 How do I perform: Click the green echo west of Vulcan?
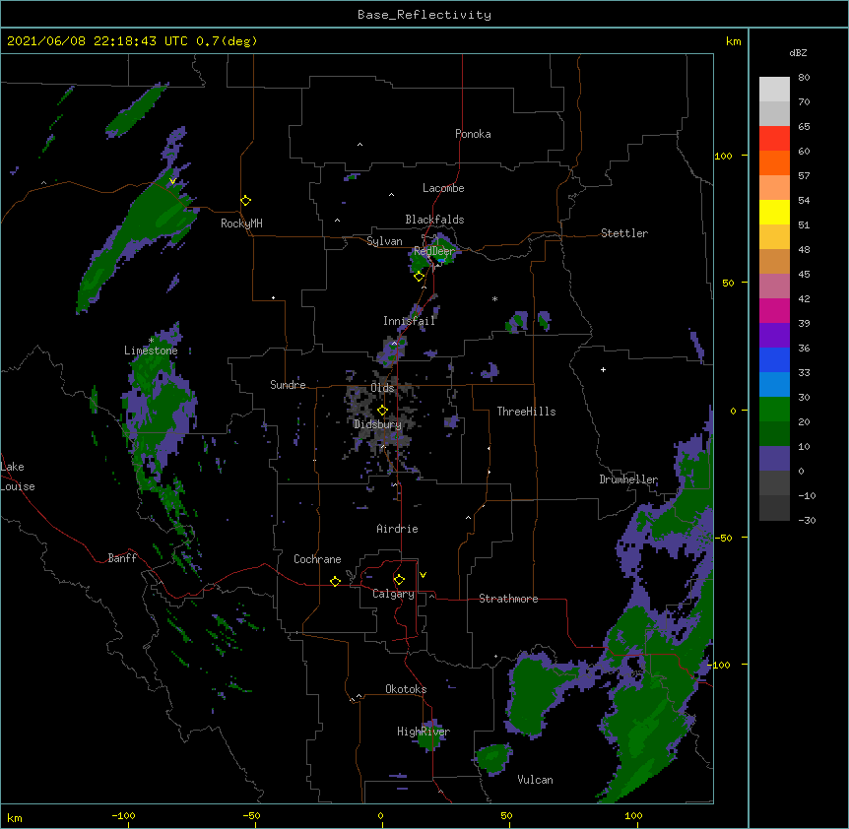coord(493,757)
